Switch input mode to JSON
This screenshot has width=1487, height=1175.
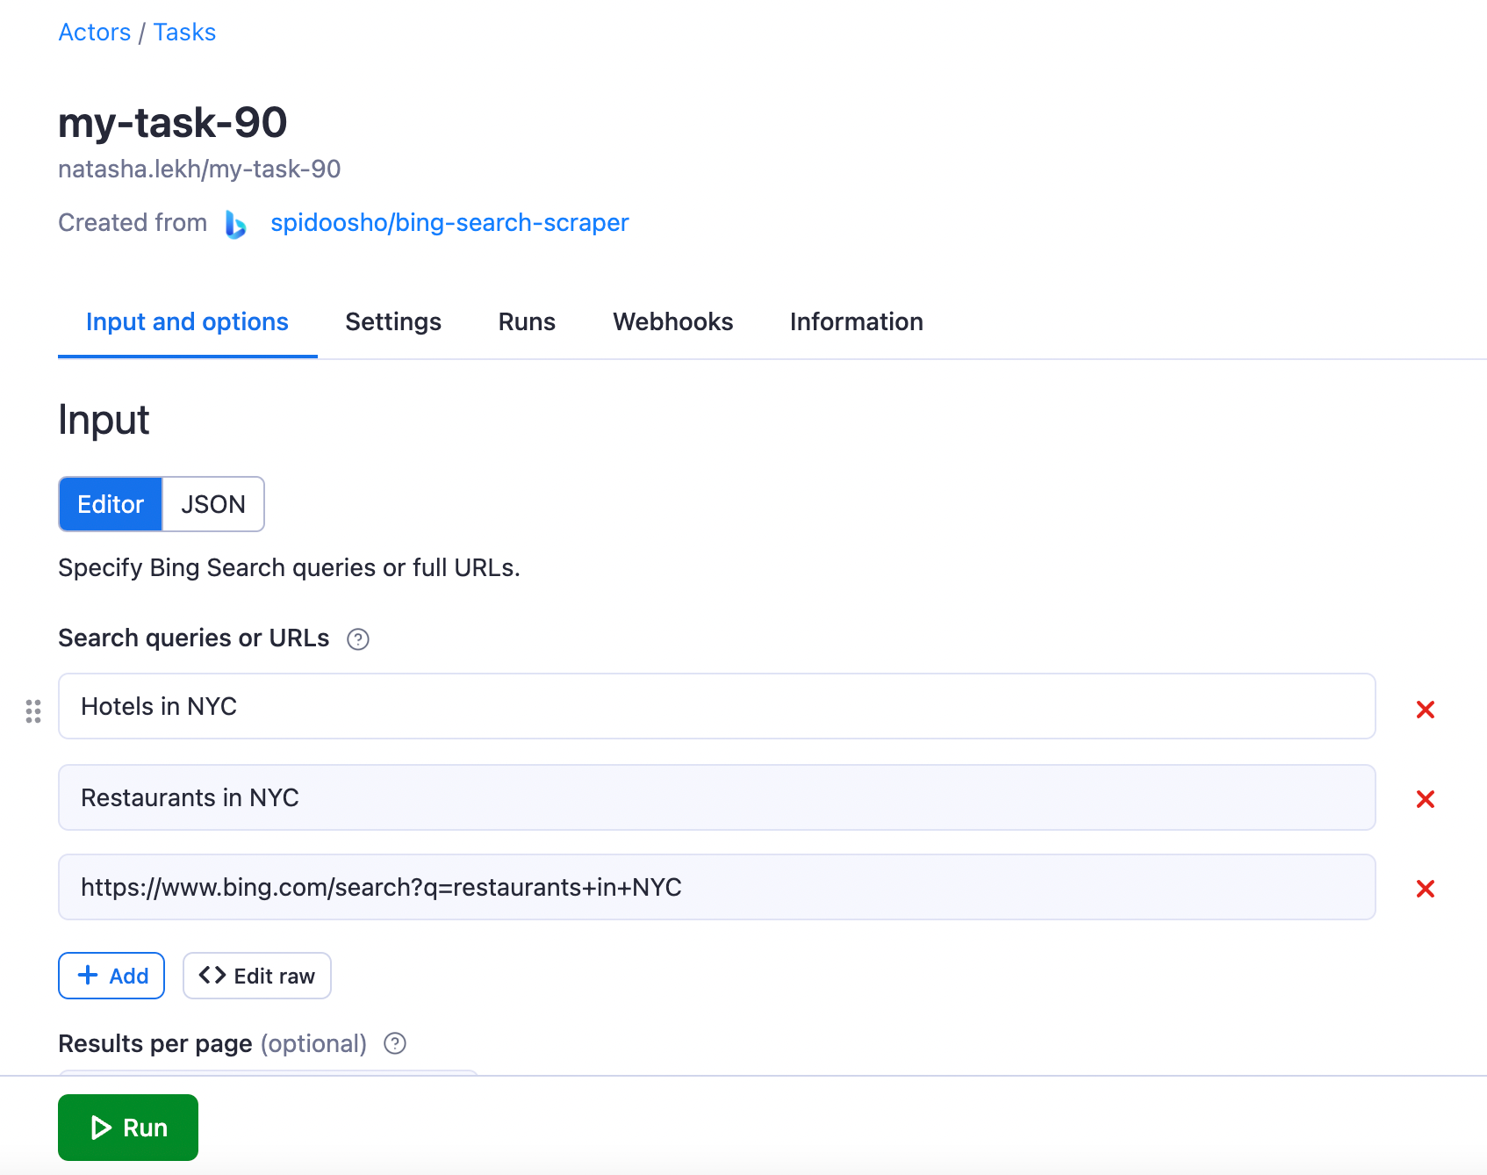click(x=213, y=504)
